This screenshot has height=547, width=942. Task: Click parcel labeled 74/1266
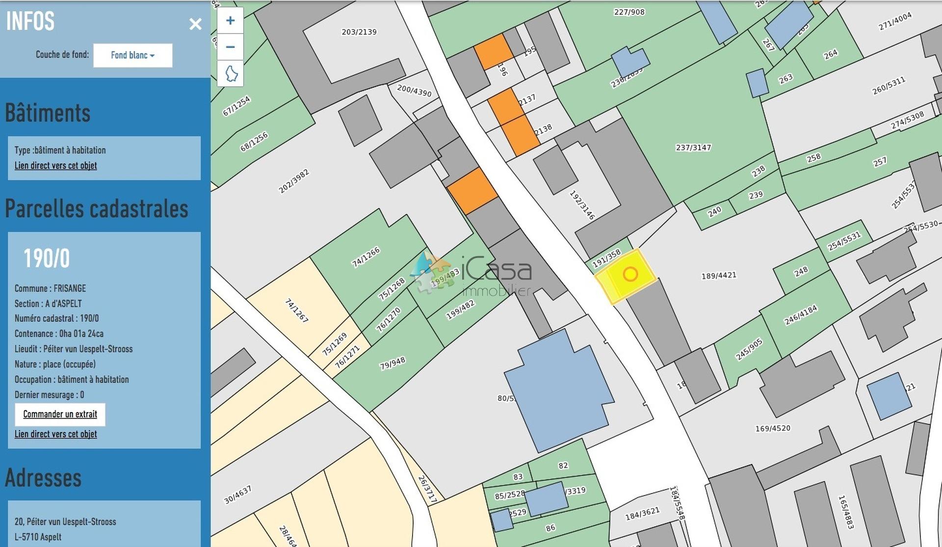click(x=366, y=257)
